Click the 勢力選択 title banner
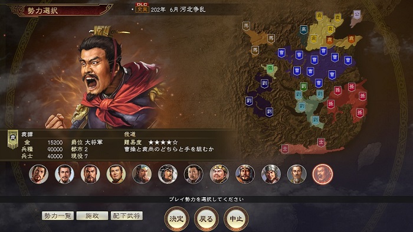Screen dimensions: 413x232 coord(42,11)
